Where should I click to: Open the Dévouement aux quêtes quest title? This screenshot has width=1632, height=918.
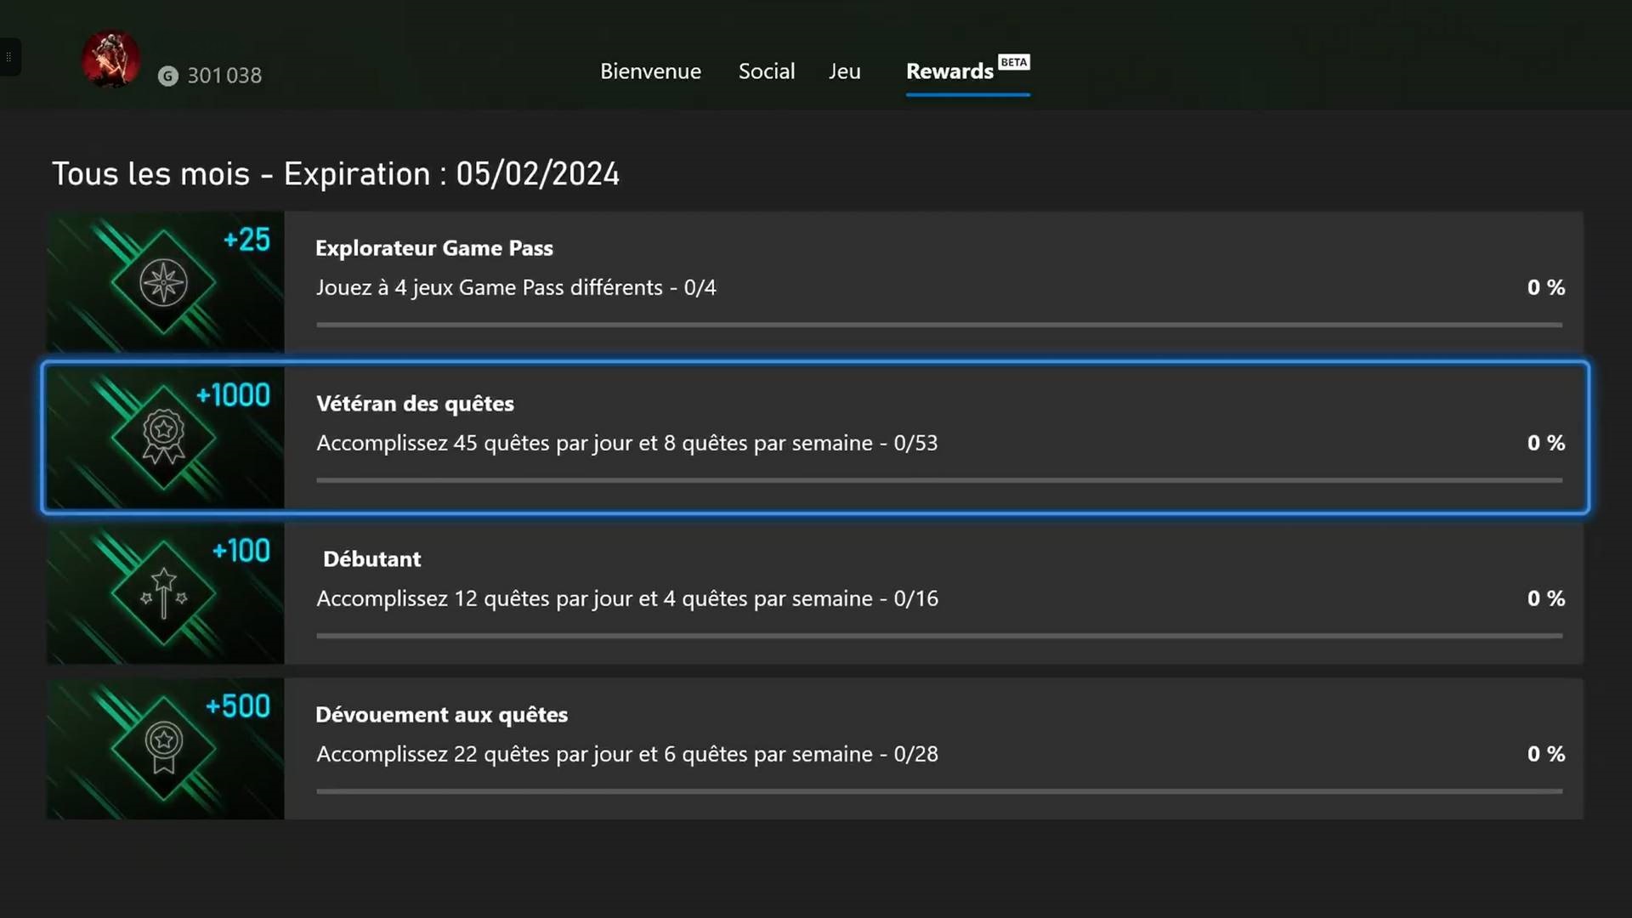coord(441,715)
